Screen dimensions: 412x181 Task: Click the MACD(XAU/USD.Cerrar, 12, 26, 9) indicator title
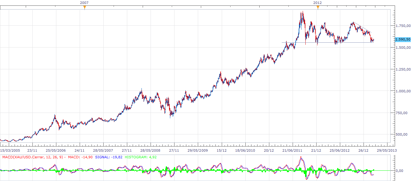point(33,157)
